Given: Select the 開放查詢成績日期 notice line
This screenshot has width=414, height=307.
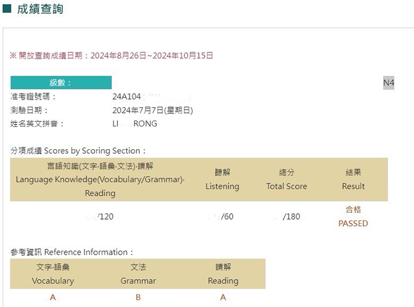Looking at the screenshot, I should point(111,56).
